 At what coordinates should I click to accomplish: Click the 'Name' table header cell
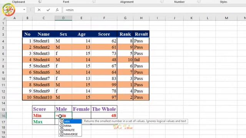point(43,34)
